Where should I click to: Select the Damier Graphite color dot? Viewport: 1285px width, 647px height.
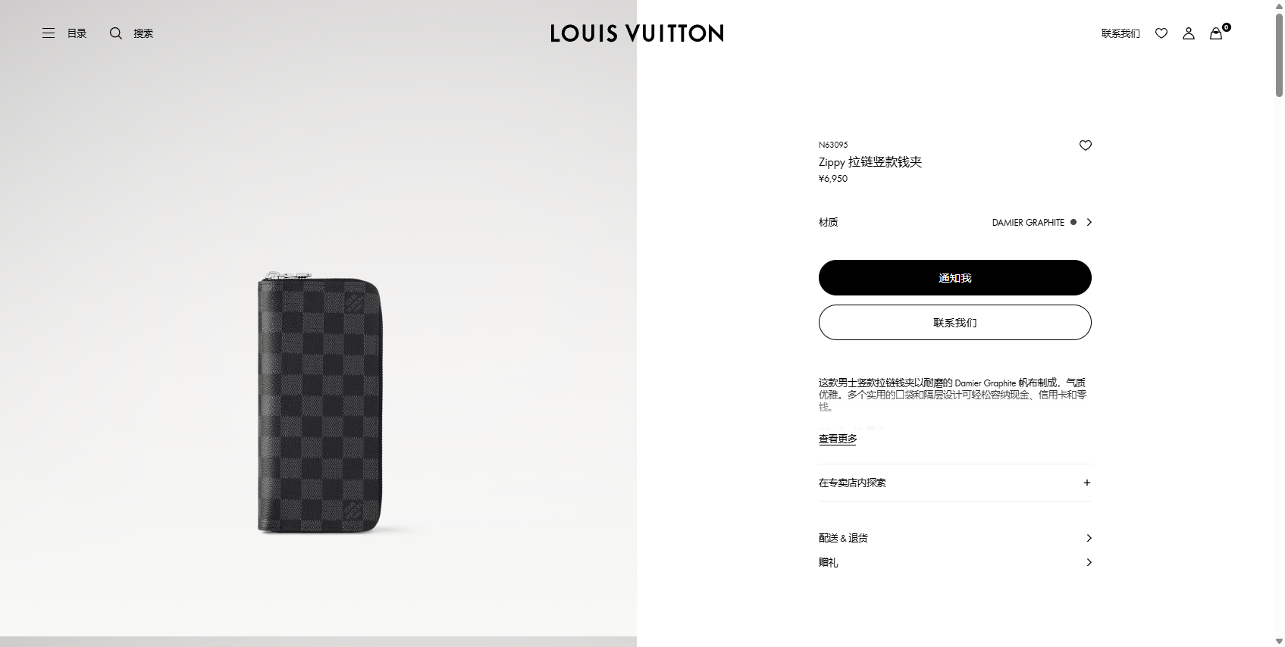pos(1073,222)
